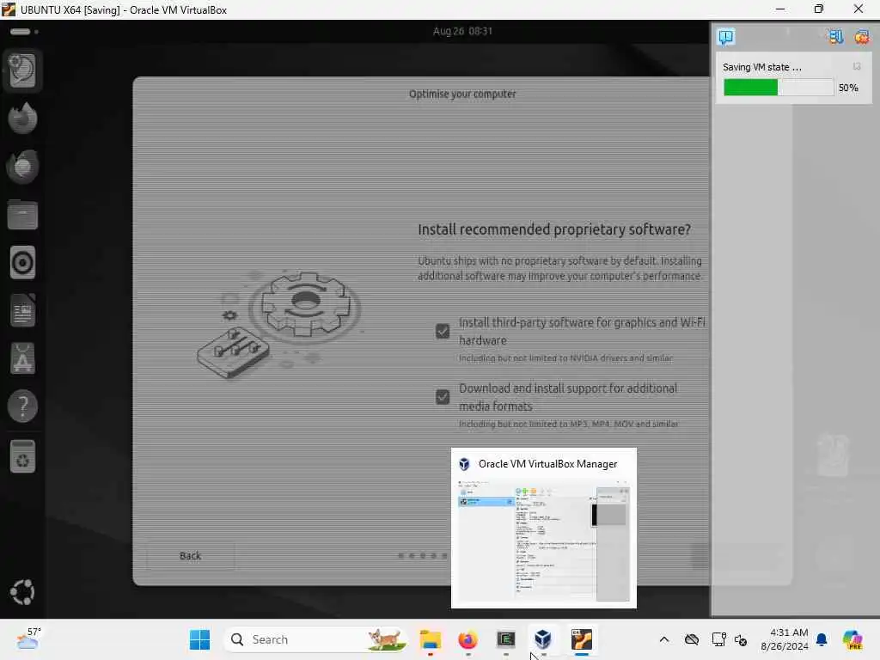The width and height of the screenshot is (880, 660).
Task: Open the VirtualBox notification center icon
Action: pyautogui.click(x=726, y=37)
